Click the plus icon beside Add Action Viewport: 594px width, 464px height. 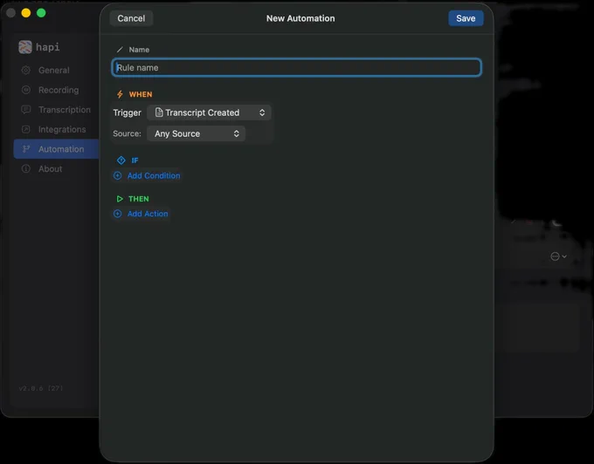tap(118, 214)
